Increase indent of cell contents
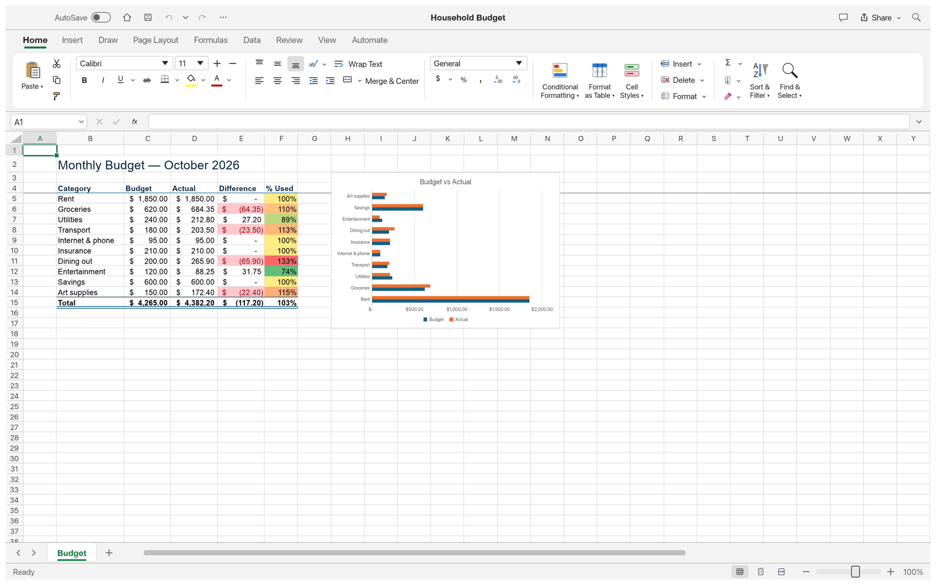This screenshot has width=936, height=585. 330,80
